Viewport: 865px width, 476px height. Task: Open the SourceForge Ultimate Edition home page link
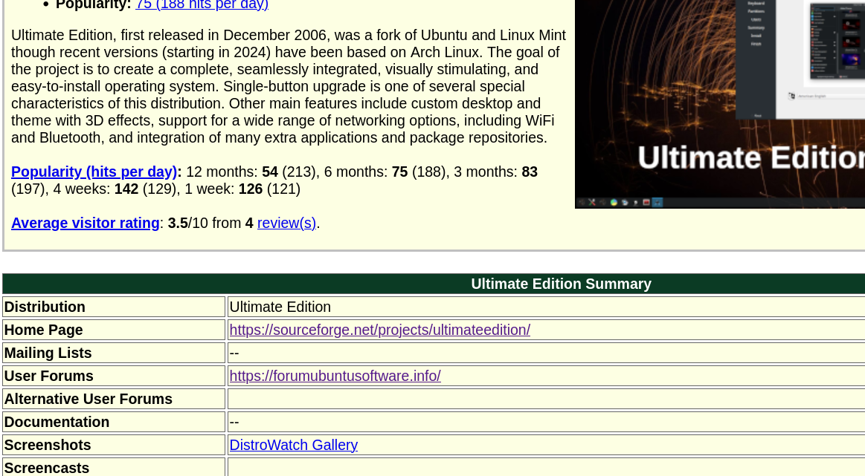click(x=380, y=330)
